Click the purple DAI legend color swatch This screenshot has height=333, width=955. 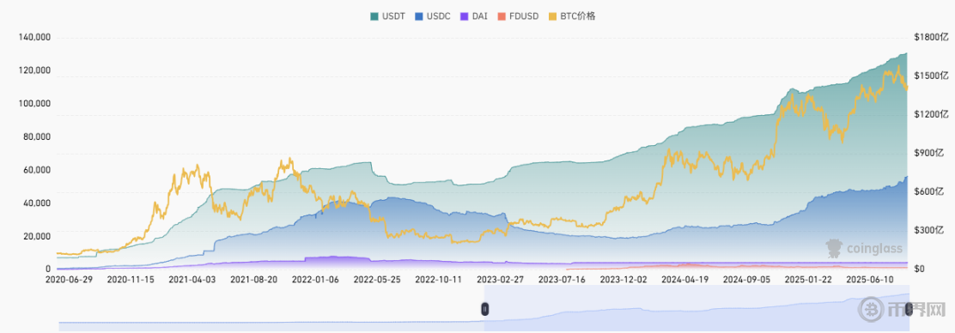point(464,15)
